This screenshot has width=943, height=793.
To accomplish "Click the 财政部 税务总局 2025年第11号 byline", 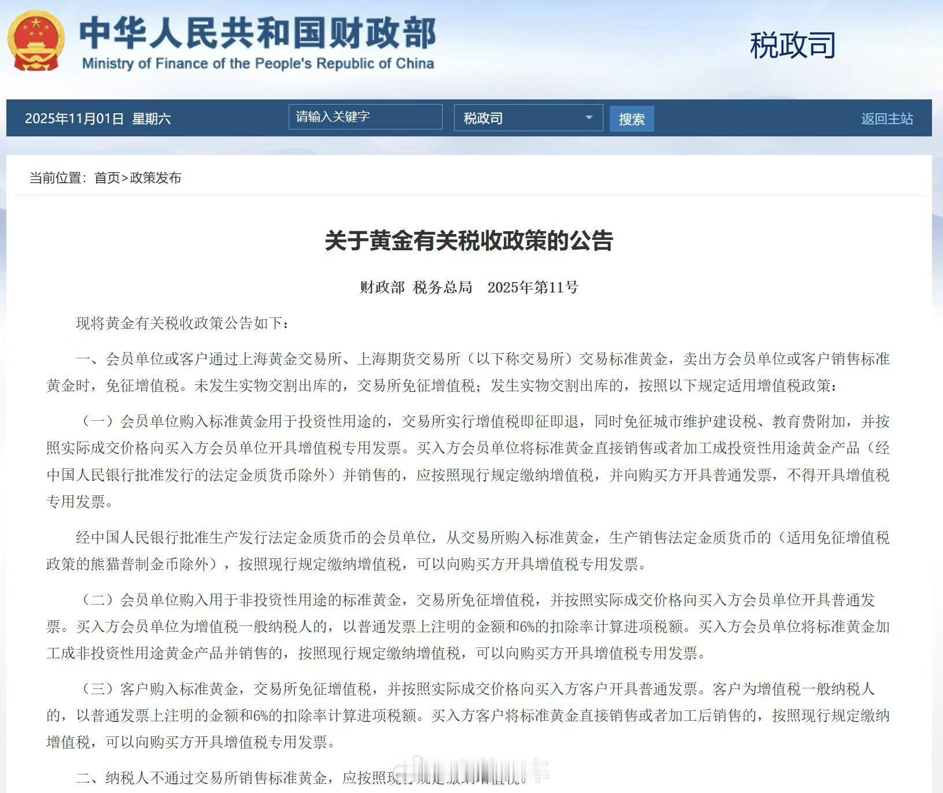I will click(x=470, y=287).
